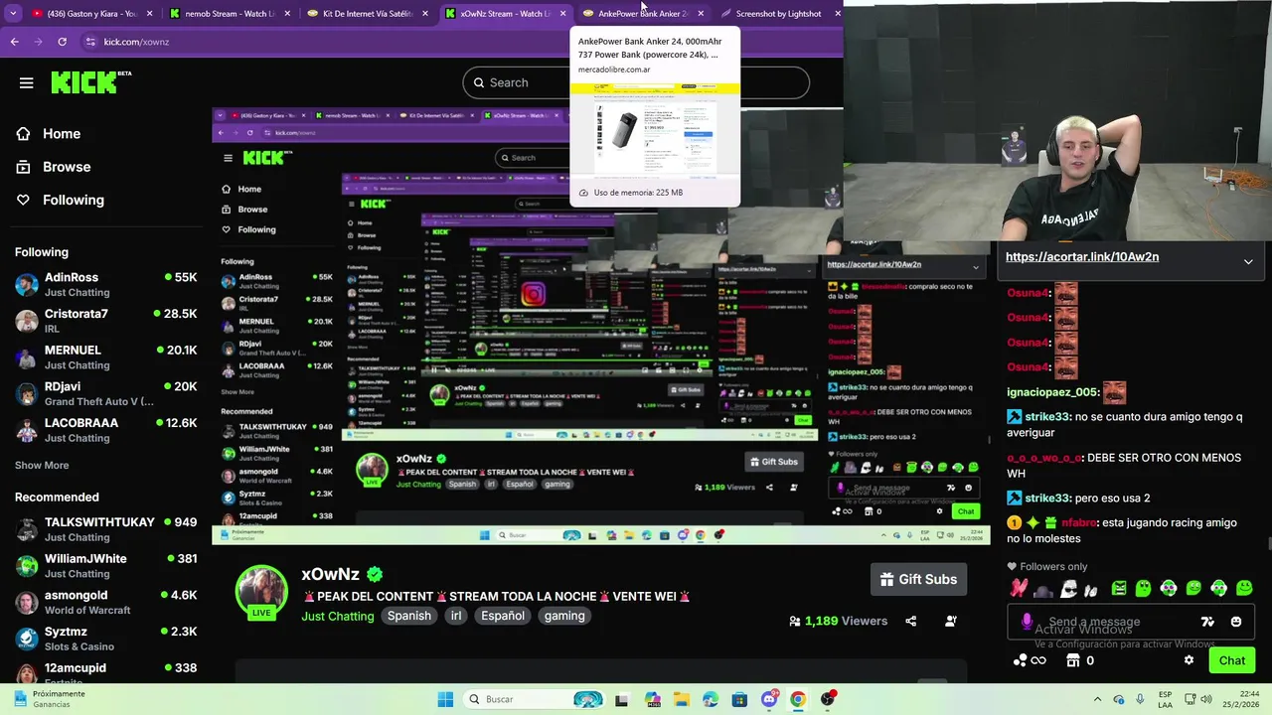
Task: Open Microsoft Store from taskbar
Action: point(739,699)
